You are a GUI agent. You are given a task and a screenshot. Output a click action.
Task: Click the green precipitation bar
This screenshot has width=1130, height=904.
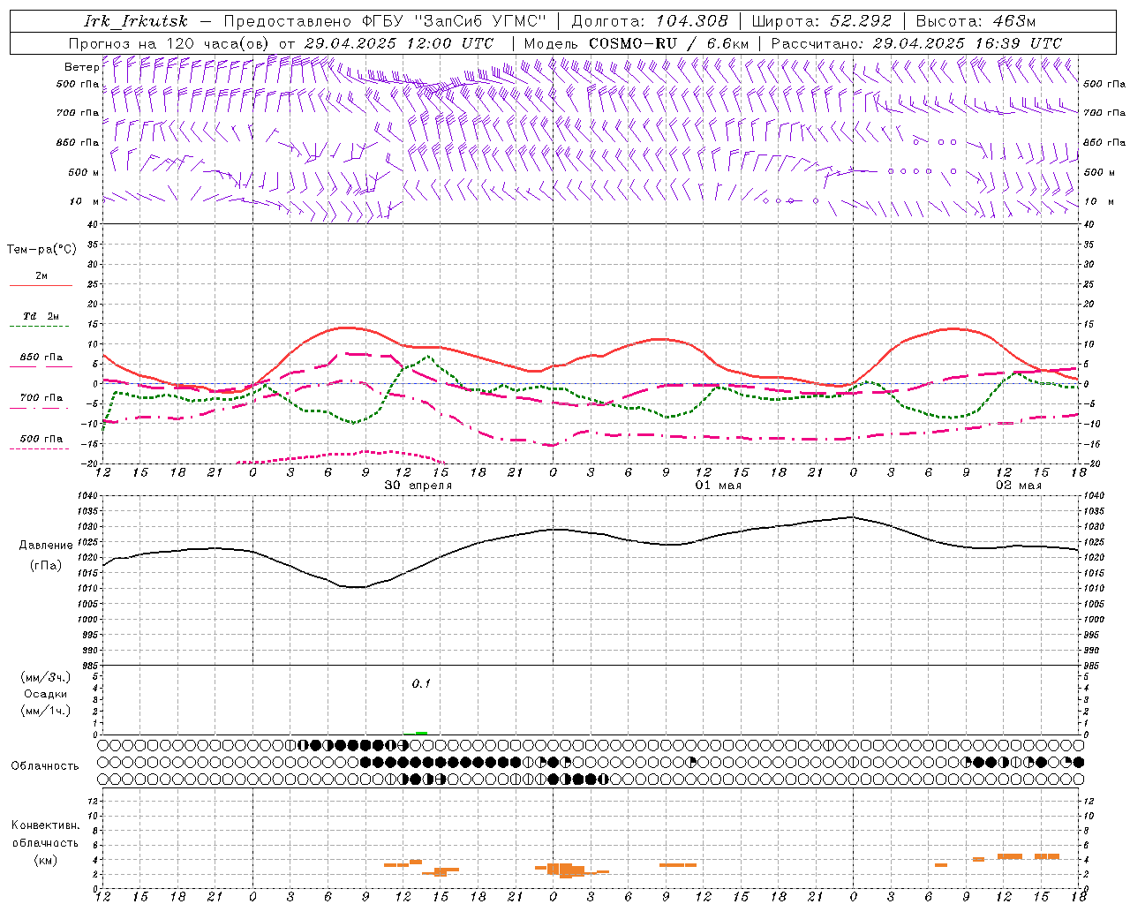422,733
